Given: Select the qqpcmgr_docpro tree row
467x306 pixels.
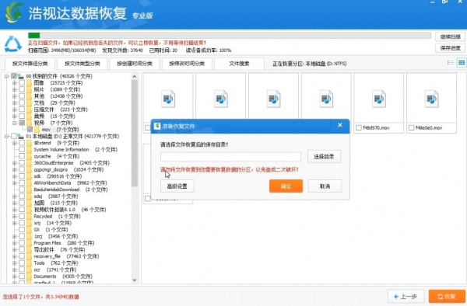Looking at the screenshot, I should pyautogui.click(x=68, y=169).
